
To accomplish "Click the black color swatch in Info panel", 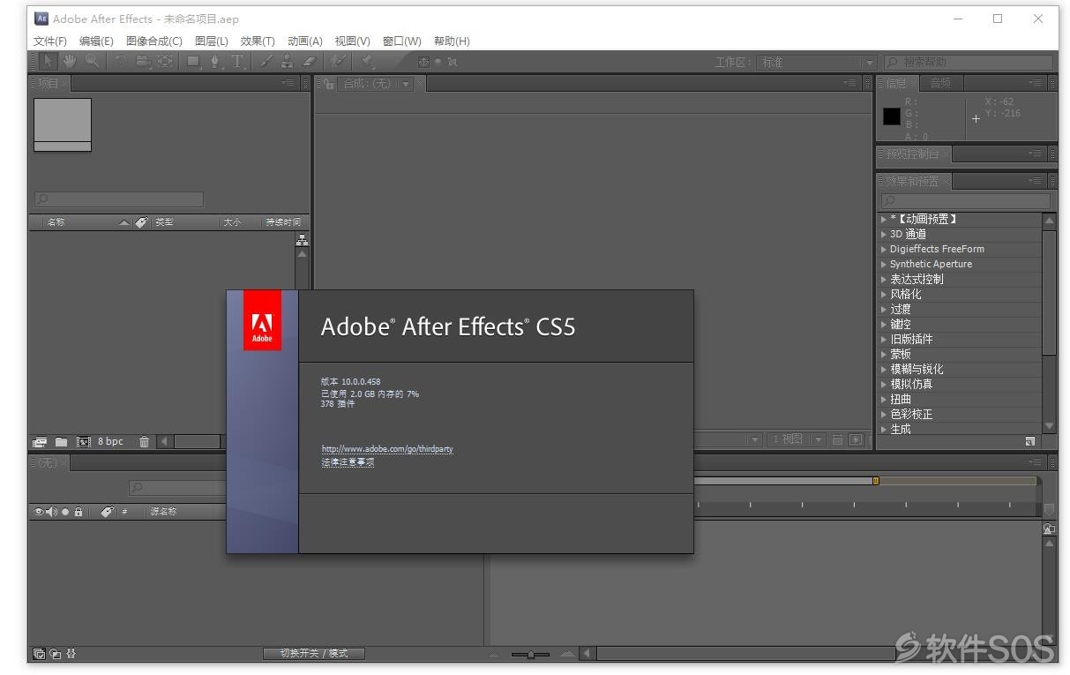I will 892,116.
